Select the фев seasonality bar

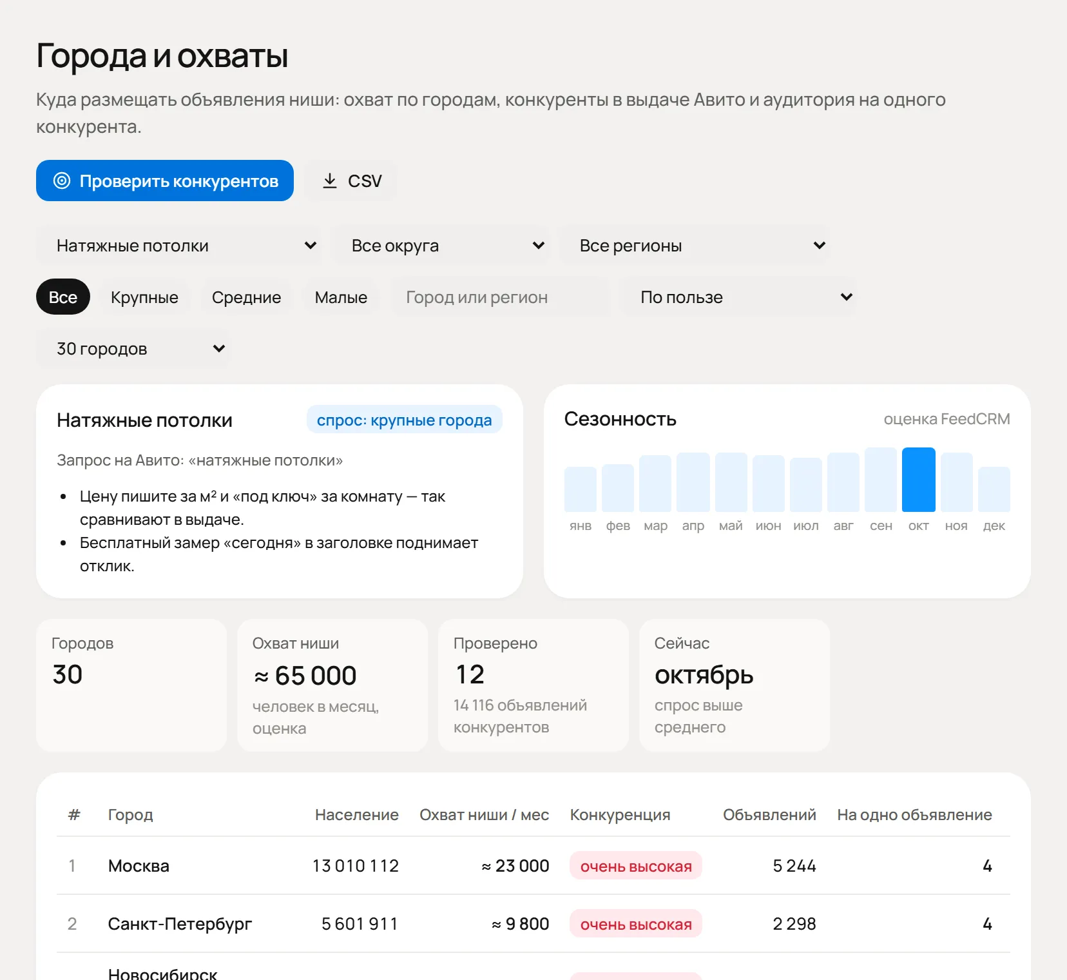point(618,488)
